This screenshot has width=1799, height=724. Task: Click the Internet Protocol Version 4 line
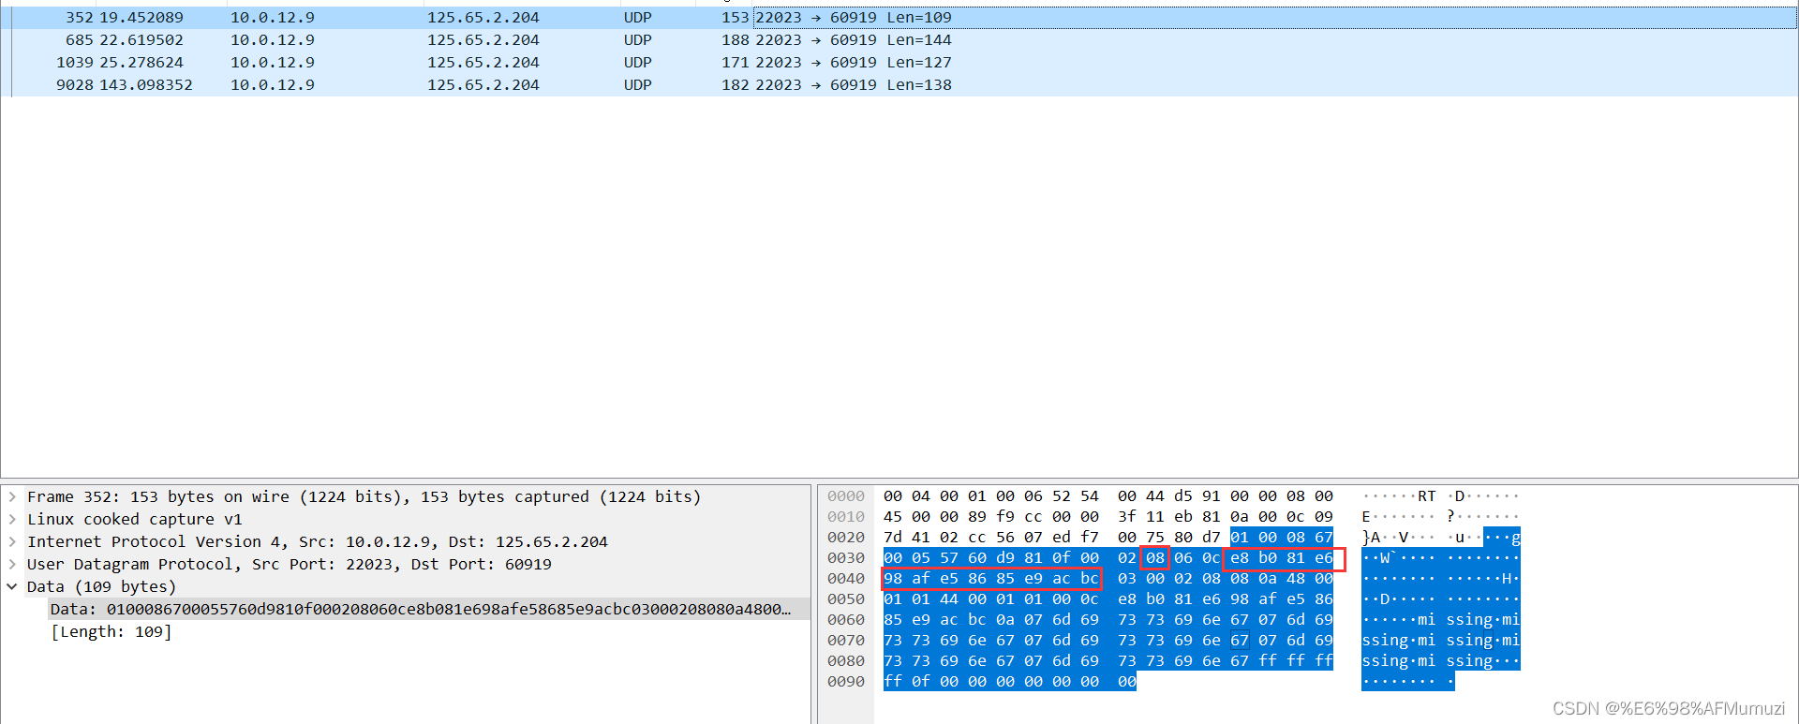point(317,542)
